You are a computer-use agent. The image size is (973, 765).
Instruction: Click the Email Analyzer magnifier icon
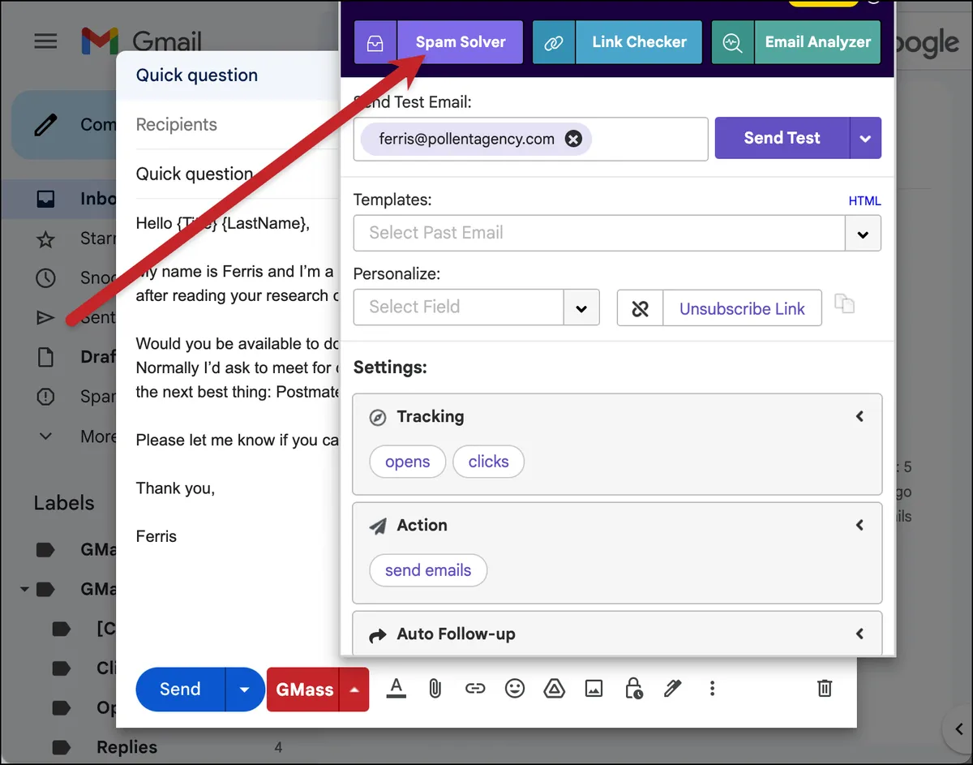point(732,42)
